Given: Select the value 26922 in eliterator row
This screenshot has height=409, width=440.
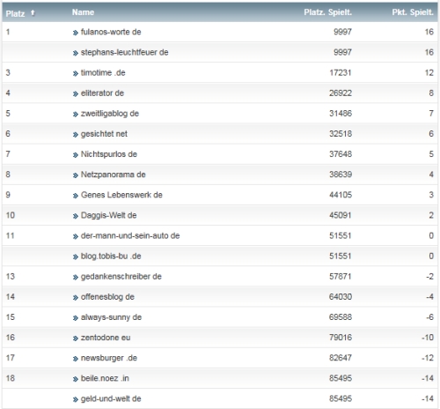Looking at the screenshot, I should point(341,93).
